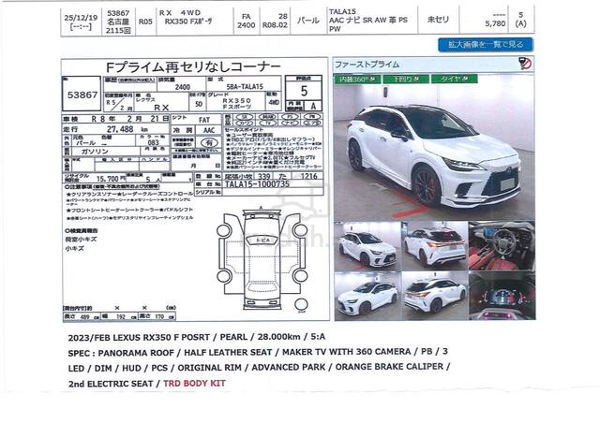The width and height of the screenshot is (600, 423).
Task: Open the top-left thumbnail, white Lexus front view
Action: click(x=367, y=246)
